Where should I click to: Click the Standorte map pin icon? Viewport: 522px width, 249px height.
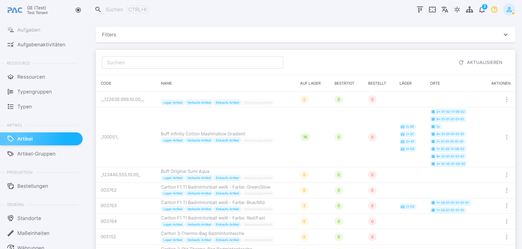click(x=10, y=218)
